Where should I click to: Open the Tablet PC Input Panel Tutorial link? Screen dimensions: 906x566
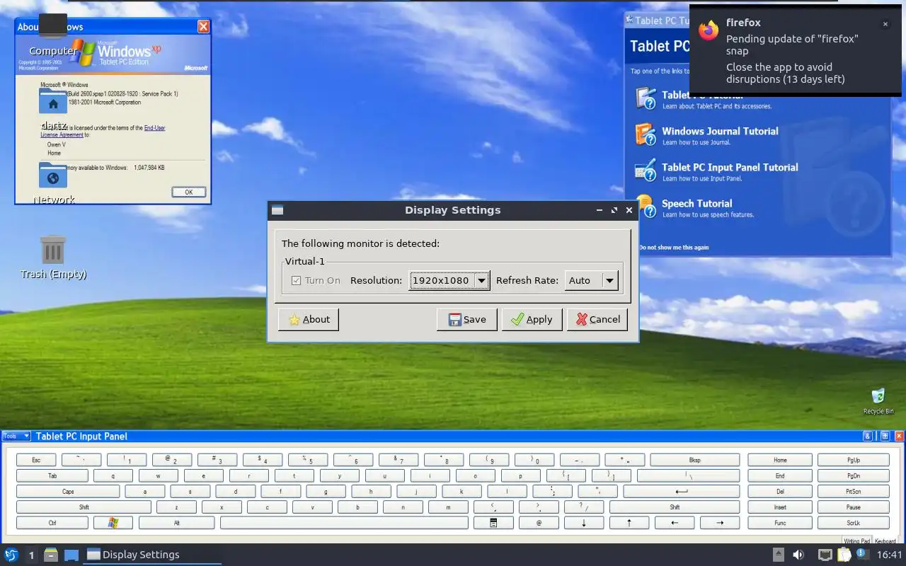click(x=730, y=167)
